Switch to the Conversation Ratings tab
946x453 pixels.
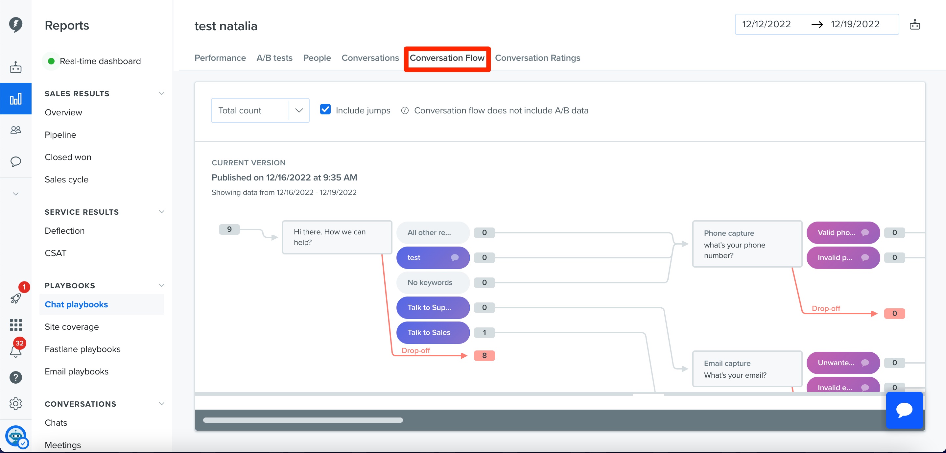tap(538, 58)
